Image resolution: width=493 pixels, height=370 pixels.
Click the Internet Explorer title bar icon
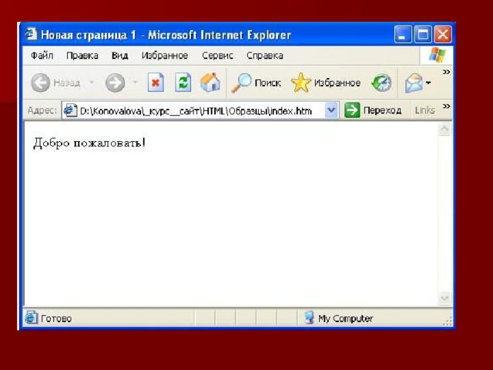pyautogui.click(x=31, y=34)
